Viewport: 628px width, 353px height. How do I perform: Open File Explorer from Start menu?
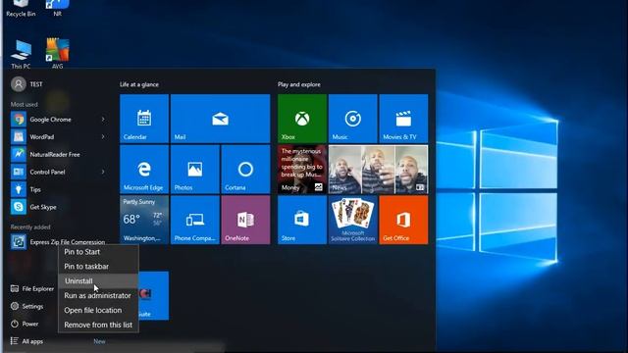[x=32, y=288]
